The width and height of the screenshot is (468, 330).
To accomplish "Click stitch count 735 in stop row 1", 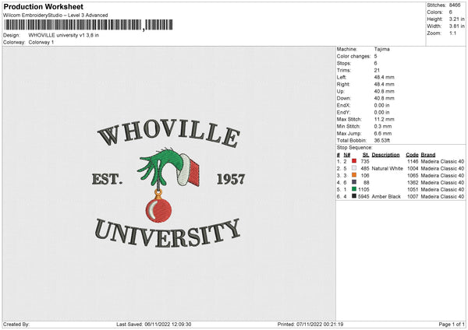I will [365, 161].
